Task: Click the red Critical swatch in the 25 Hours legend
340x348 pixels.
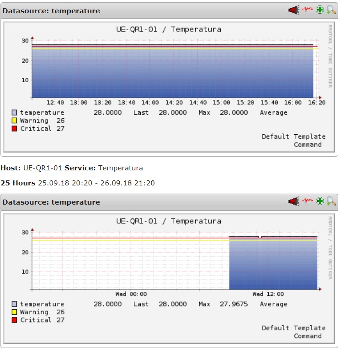Action: (x=14, y=320)
